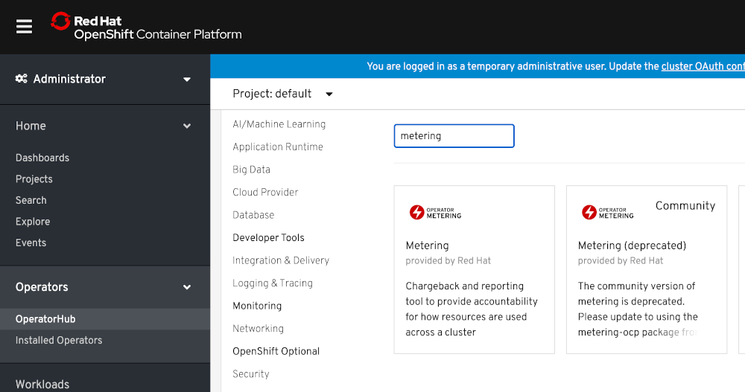
Task: Click the cluster OAuth configuration link
Action: click(703, 66)
